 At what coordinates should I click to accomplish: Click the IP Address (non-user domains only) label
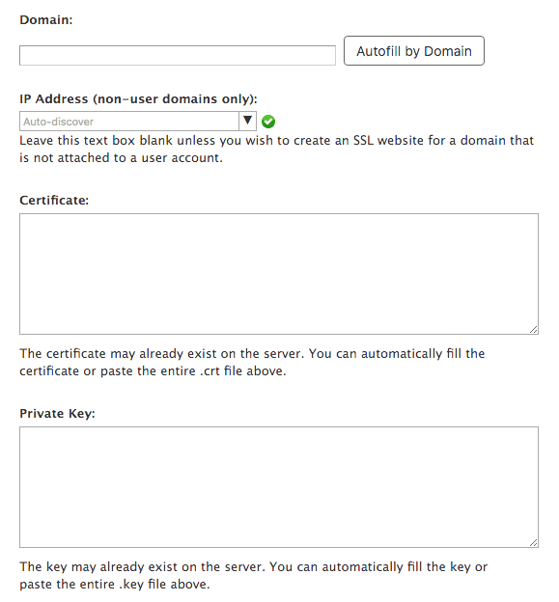138,99
